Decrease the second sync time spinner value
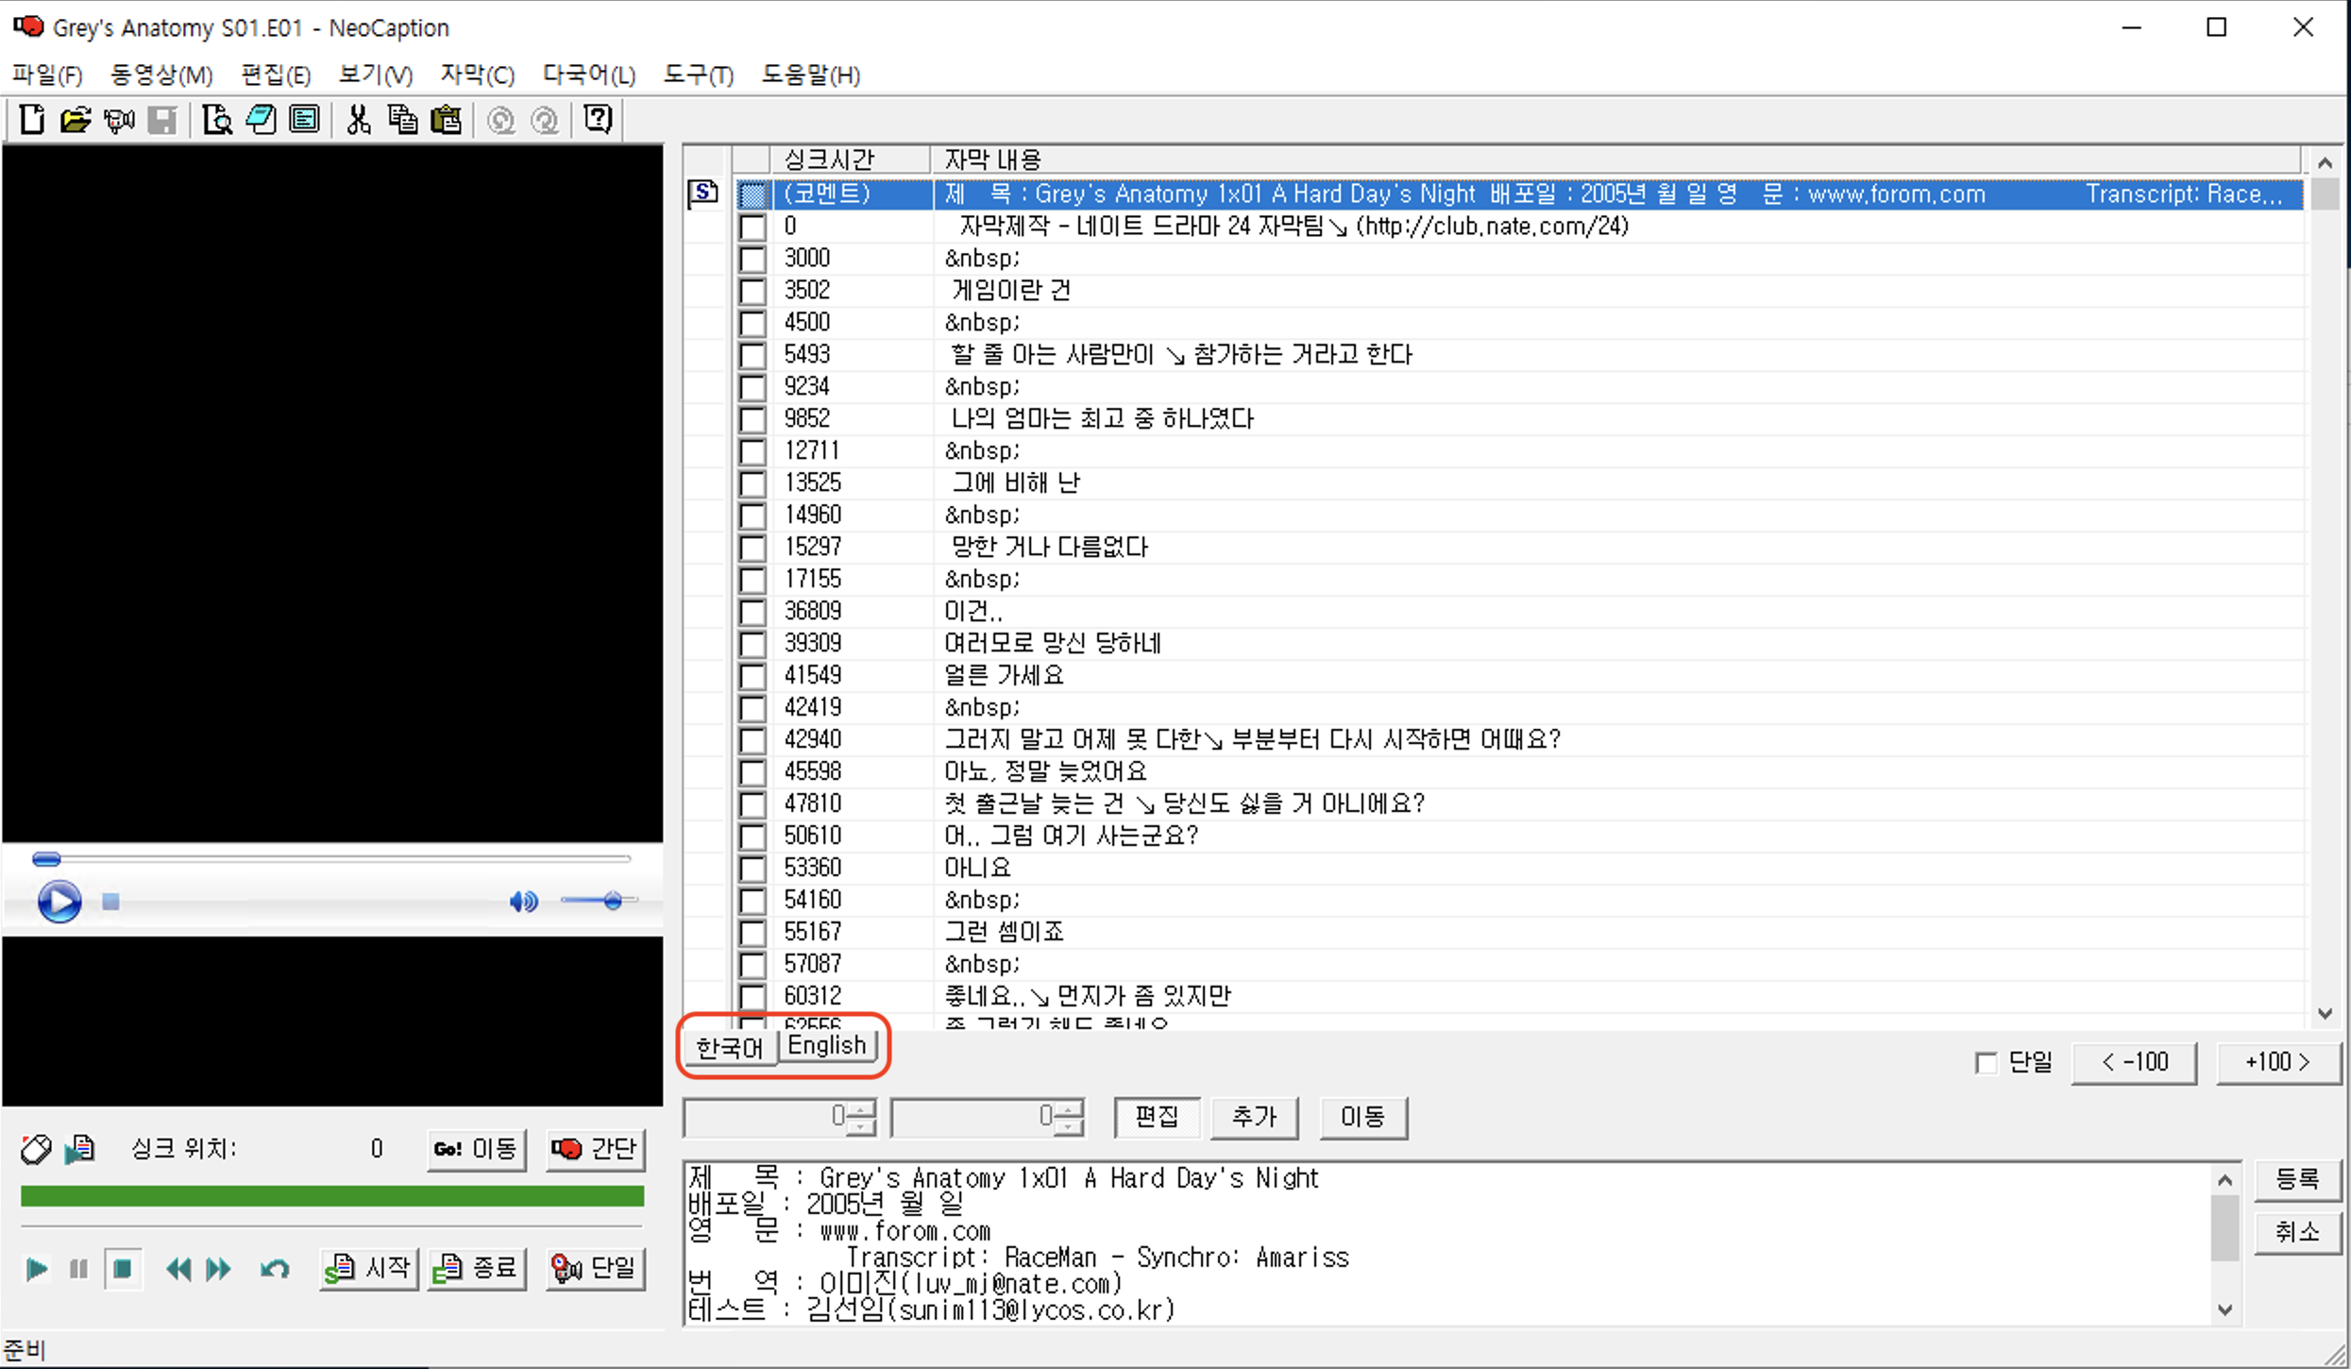The height and width of the screenshot is (1369, 2351). (1068, 1126)
